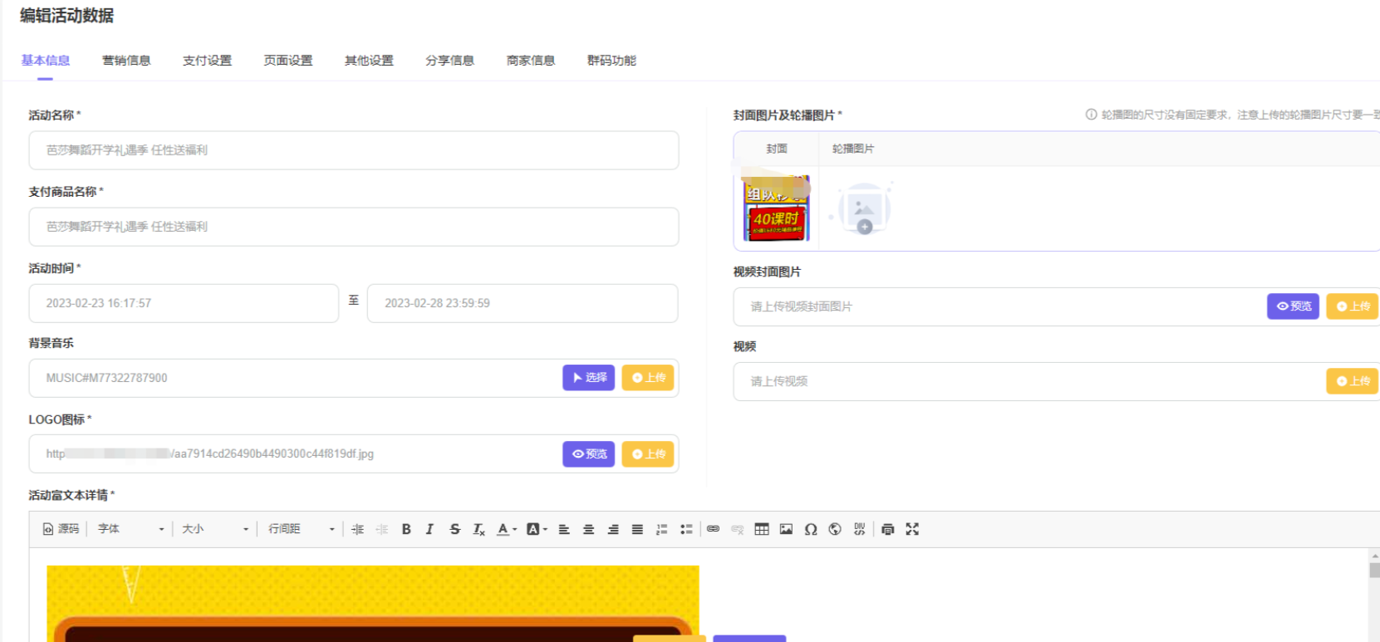The height and width of the screenshot is (642, 1380).
Task: Click the unlink icon
Action: click(x=737, y=529)
